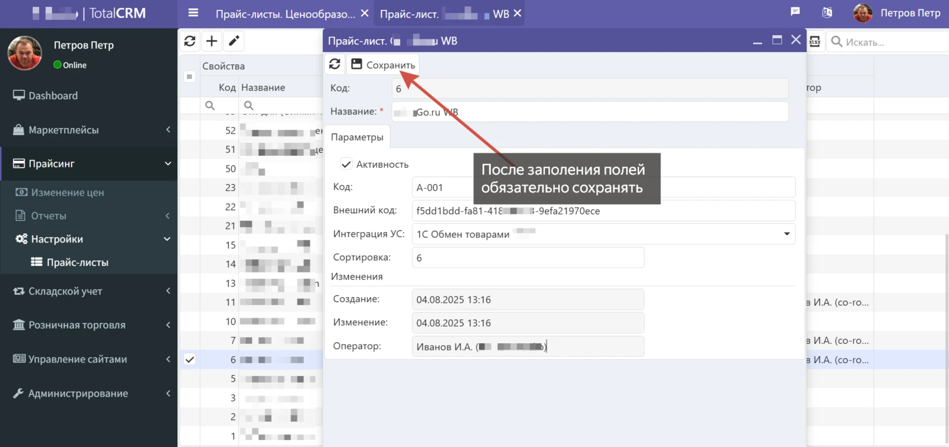Open the Dashboard link in the sidebar
Viewport: 949px width, 447px height.
53,95
